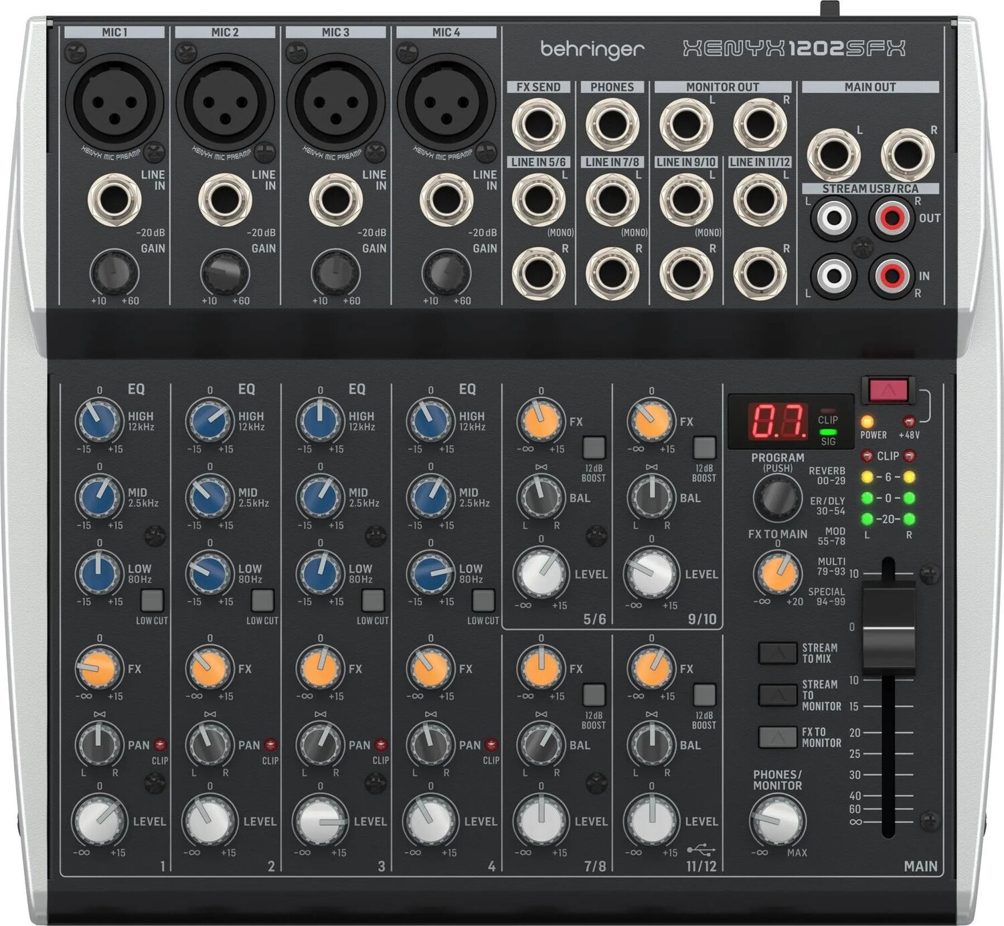Click the SPECIAL 94-99 program label
Viewport: 1004px width, 926px height.
(827, 597)
